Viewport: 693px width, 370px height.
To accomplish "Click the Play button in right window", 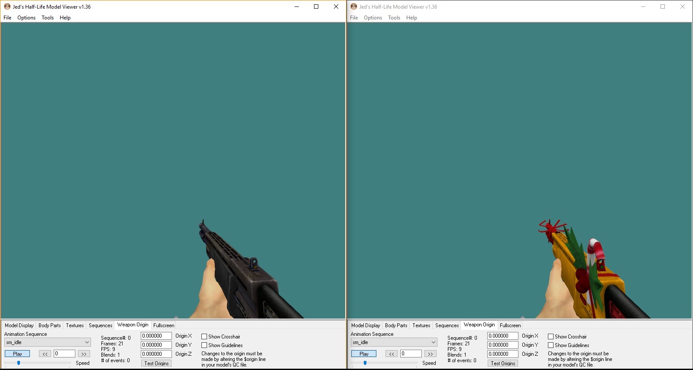I will click(364, 354).
